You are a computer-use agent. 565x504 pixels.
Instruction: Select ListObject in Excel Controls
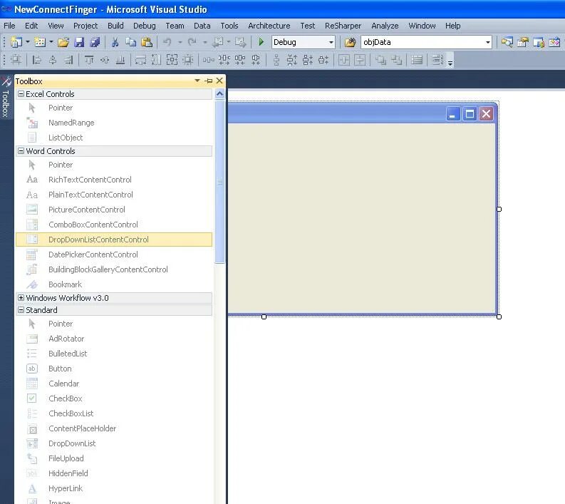(114, 138)
